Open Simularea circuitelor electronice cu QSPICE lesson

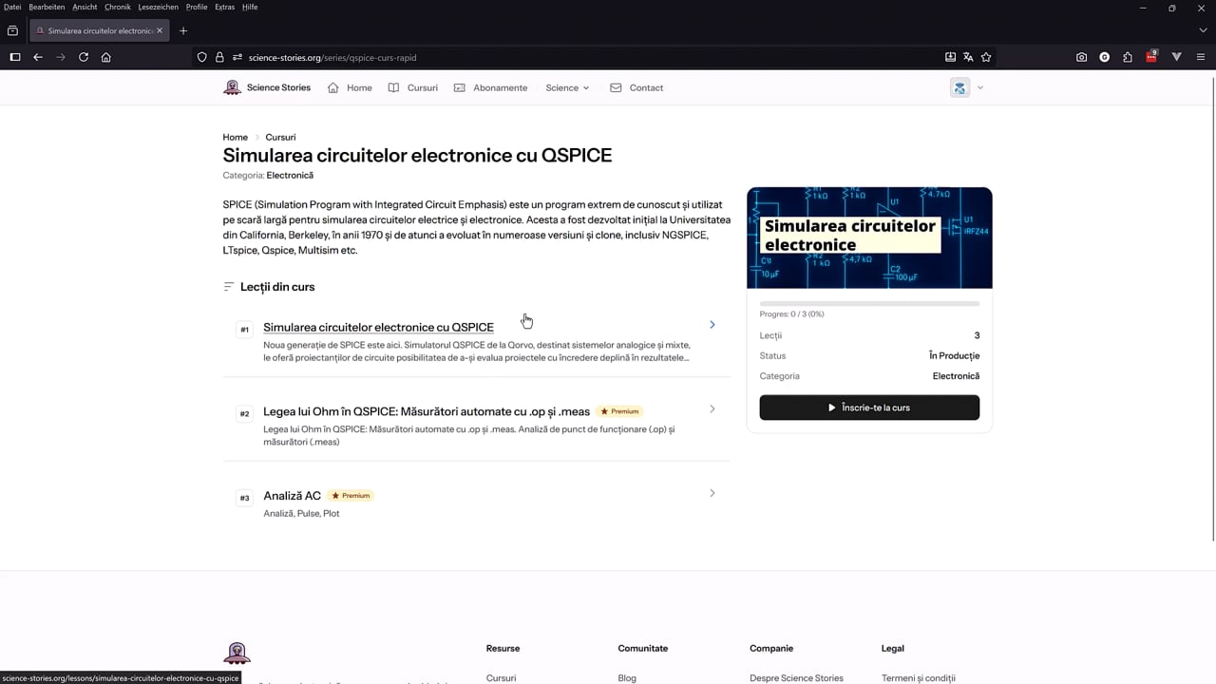pos(378,327)
